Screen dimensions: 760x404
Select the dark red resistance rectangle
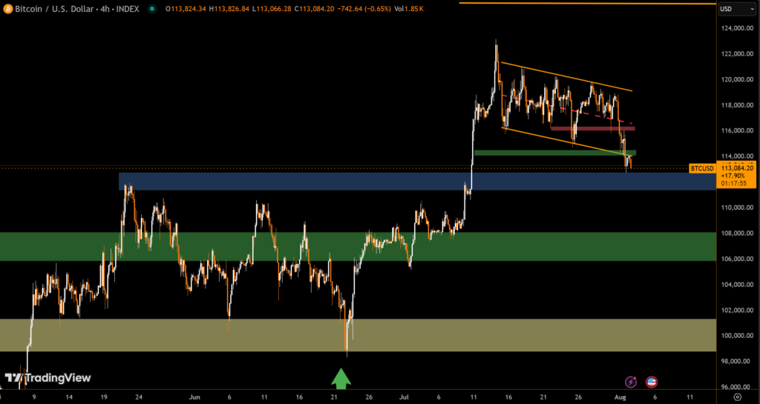[x=592, y=128]
